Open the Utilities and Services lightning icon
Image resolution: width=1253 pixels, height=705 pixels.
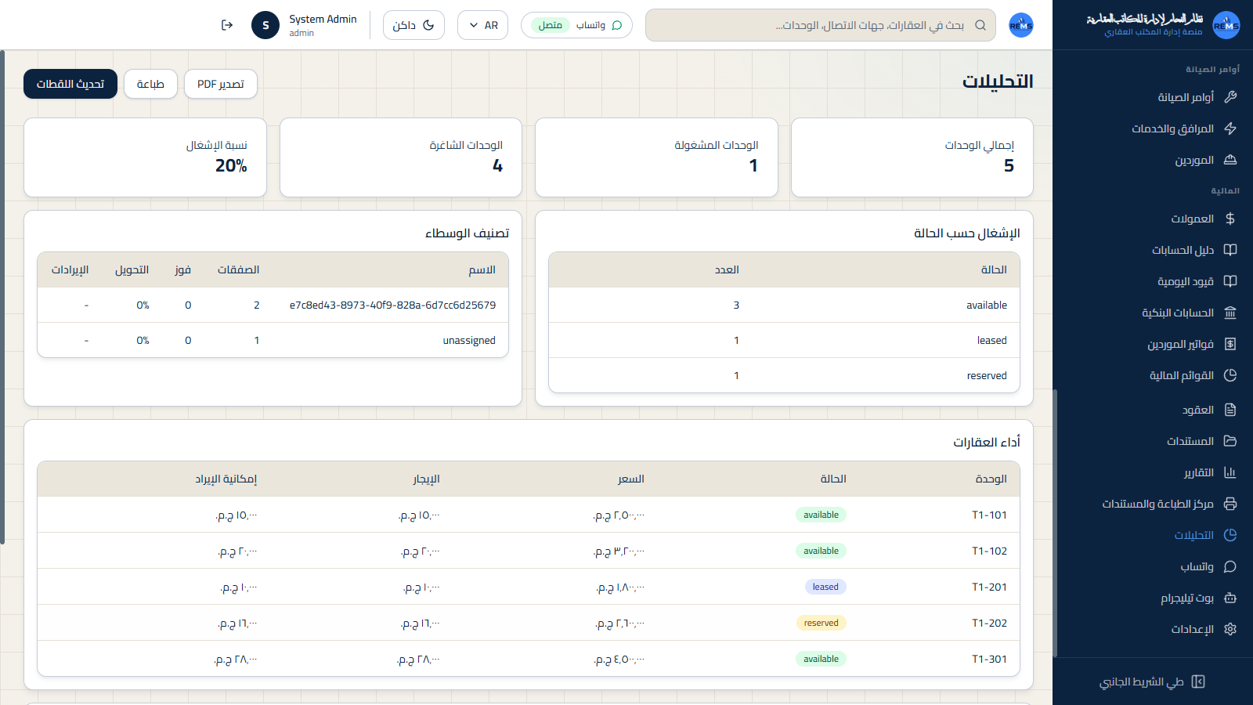click(1230, 128)
